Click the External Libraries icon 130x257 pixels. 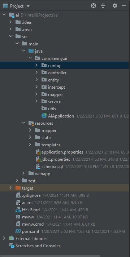[12, 239]
